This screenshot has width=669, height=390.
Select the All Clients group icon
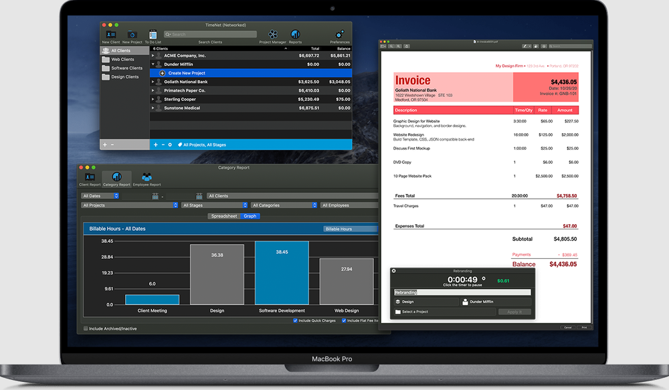click(106, 50)
